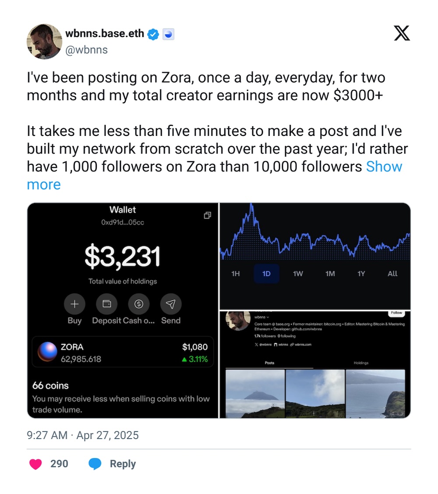This screenshot has height=494, width=438.
Task: Click the wallet Deposit icon
Action: pos(106,304)
